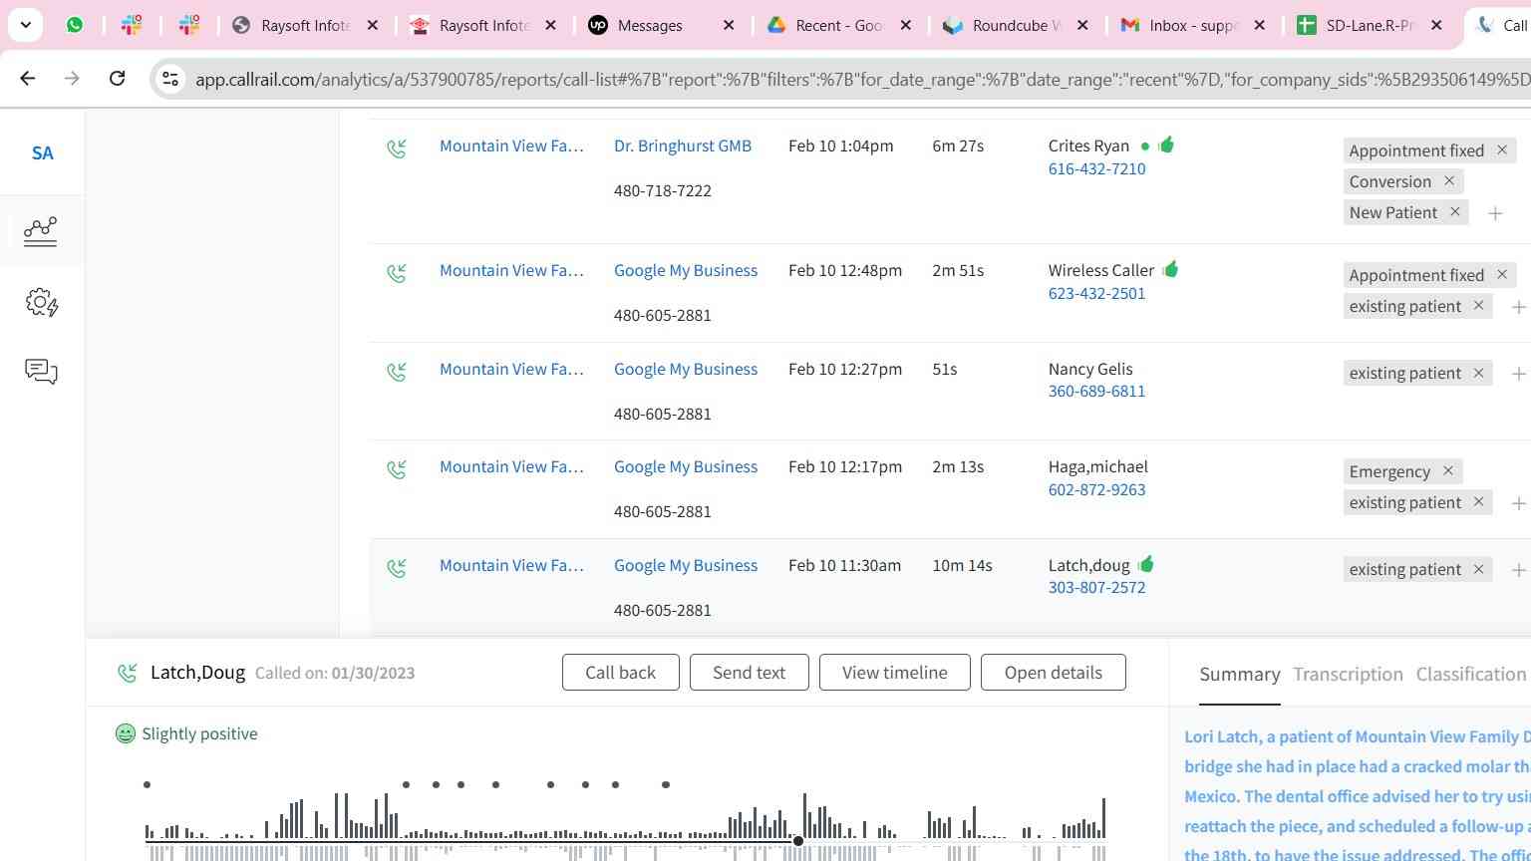Open the Gmail Inbox tab
The width and height of the screenshot is (1531, 861).
pyautogui.click(x=1194, y=25)
